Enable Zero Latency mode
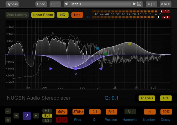Viewport: 177px width, 125px height. 17,15
